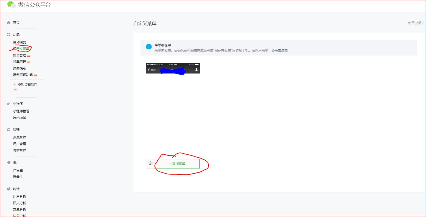This screenshot has height=217, width=426.
Task: Click the pie chart icon beside 统计
Action: pyautogui.click(x=9, y=189)
